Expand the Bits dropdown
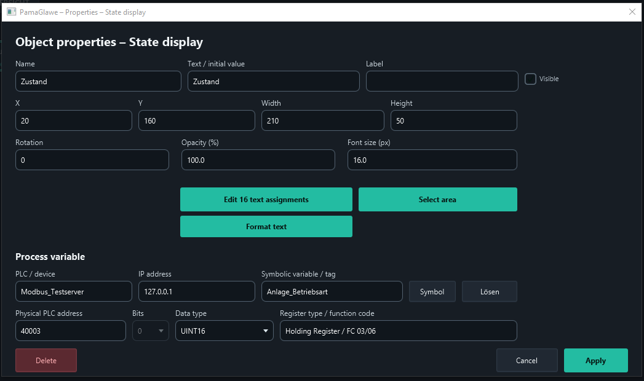Viewport: 644px width, 381px height. point(150,331)
